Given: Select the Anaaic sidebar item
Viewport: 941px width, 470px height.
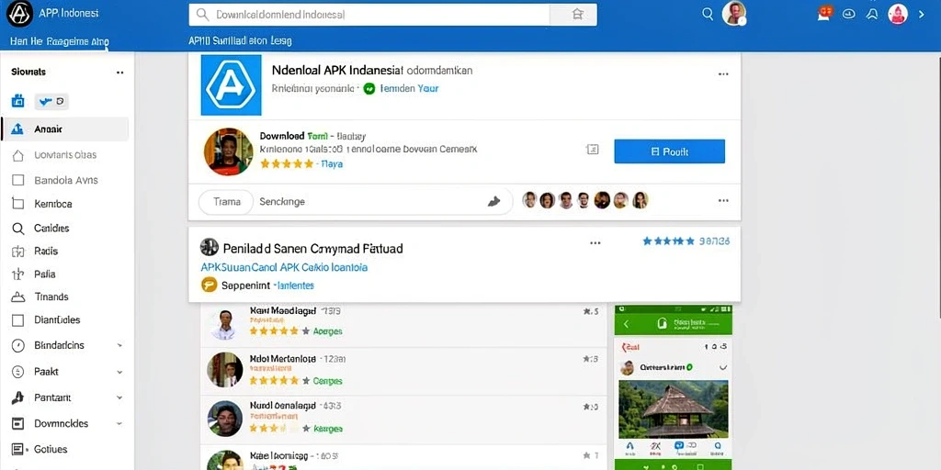Looking at the screenshot, I should click(65, 129).
